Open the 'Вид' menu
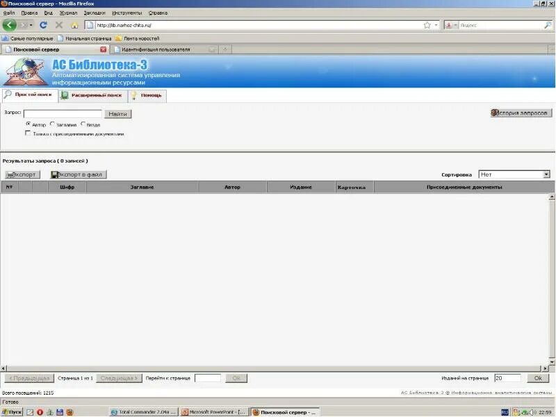 pos(48,13)
